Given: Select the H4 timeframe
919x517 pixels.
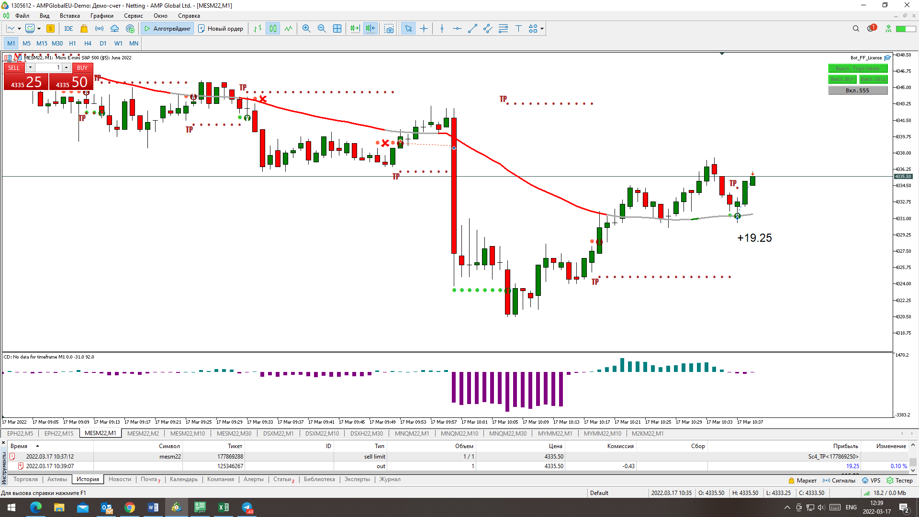Looking at the screenshot, I should coord(88,43).
